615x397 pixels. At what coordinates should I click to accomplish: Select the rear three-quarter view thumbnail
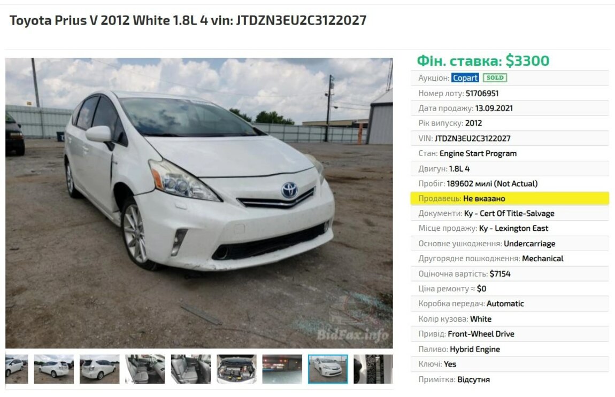tap(53, 369)
